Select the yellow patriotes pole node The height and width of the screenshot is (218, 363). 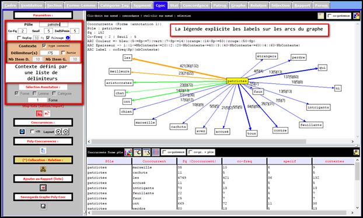pos(237,81)
